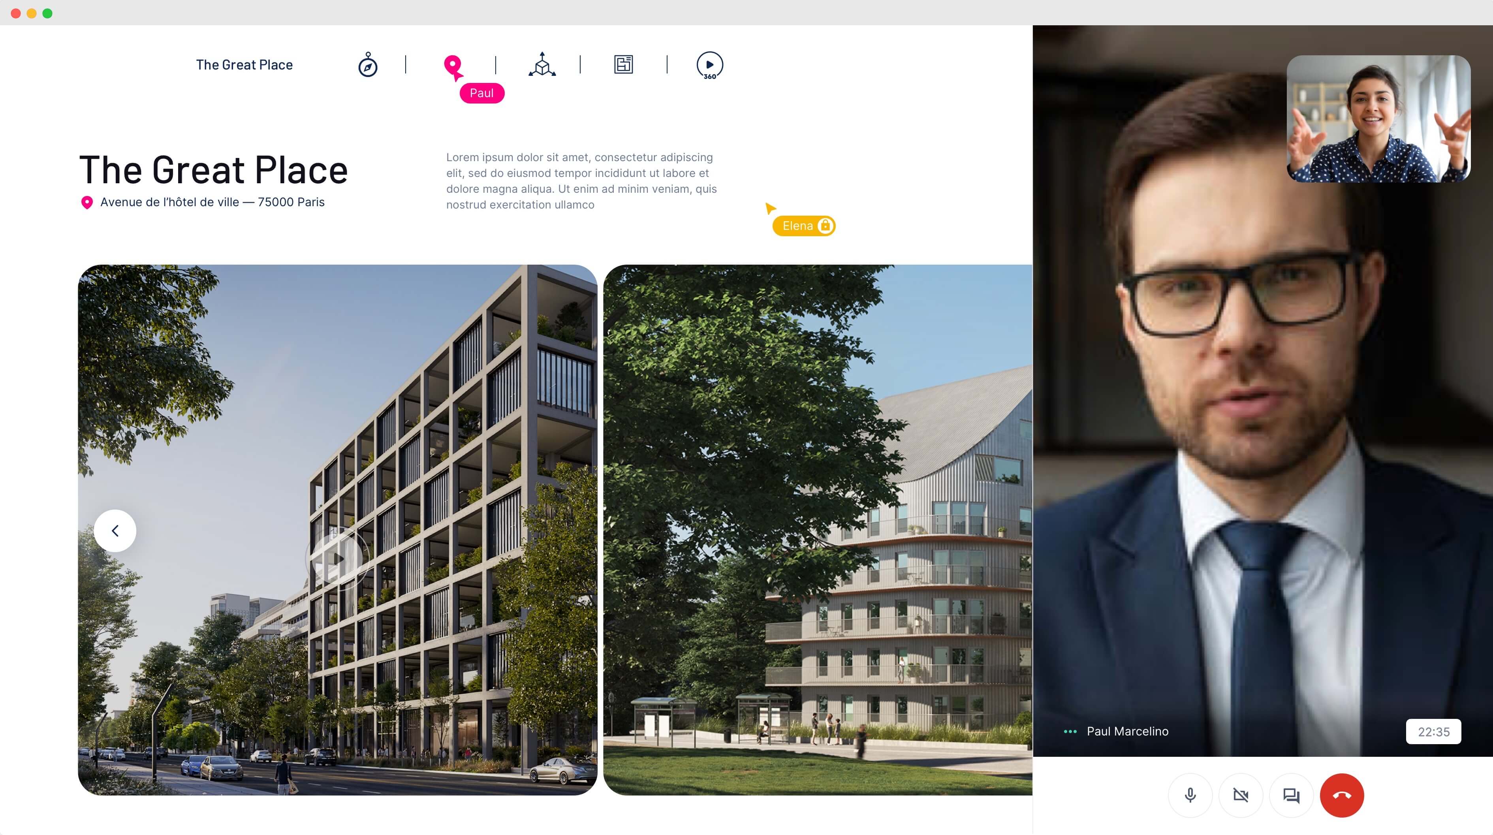Viewport: 1493px width, 835px height.
Task: Open the floor plan icon
Action: (623, 64)
